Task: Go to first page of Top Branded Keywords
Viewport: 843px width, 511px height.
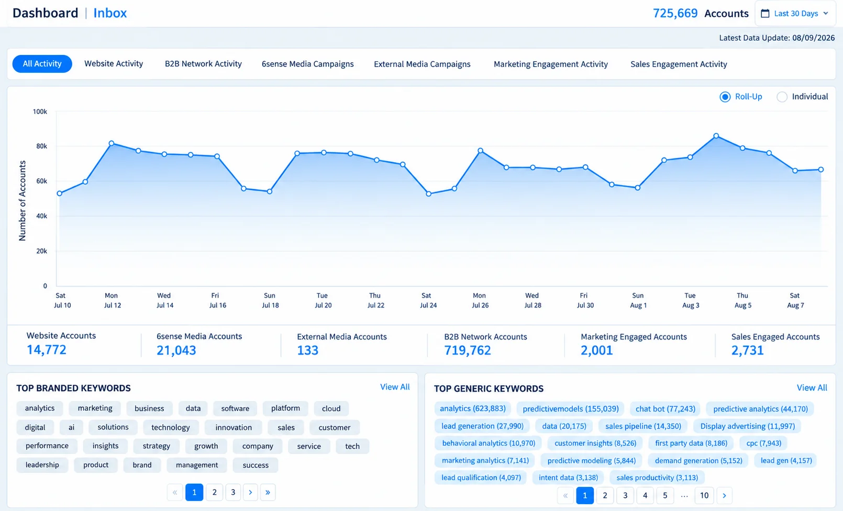Action: [x=175, y=492]
